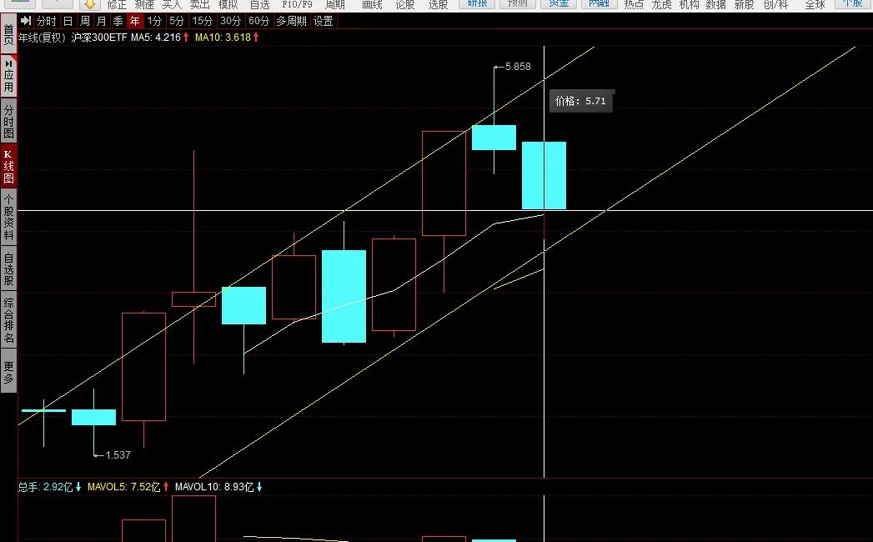This screenshot has width=873, height=542.
Task: Click the 创/科 toolbar item
Action: click(x=775, y=4)
